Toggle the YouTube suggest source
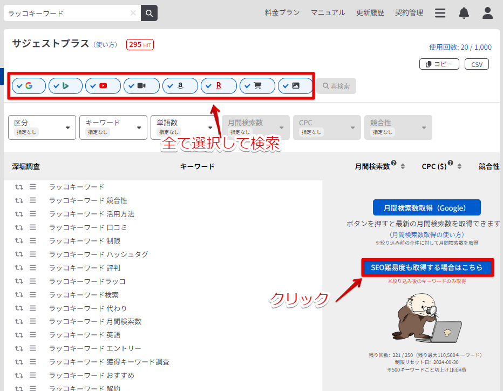 pyautogui.click(x=103, y=86)
